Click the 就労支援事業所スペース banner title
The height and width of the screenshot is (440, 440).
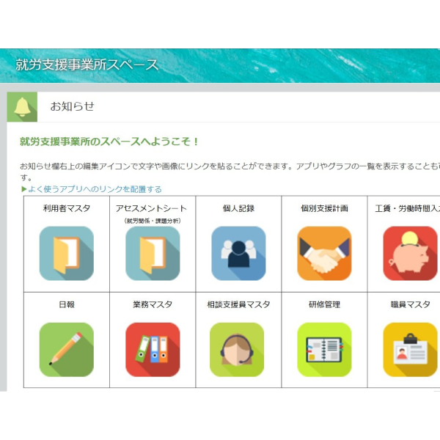[87, 65]
